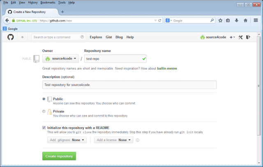The width and height of the screenshot is (263, 167).
Task: Open the Owner source4code dropdown
Action: (x=60, y=59)
